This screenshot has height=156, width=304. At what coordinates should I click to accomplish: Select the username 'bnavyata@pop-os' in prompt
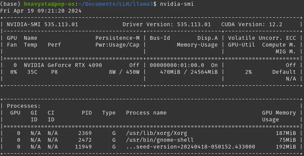tap(49, 4)
